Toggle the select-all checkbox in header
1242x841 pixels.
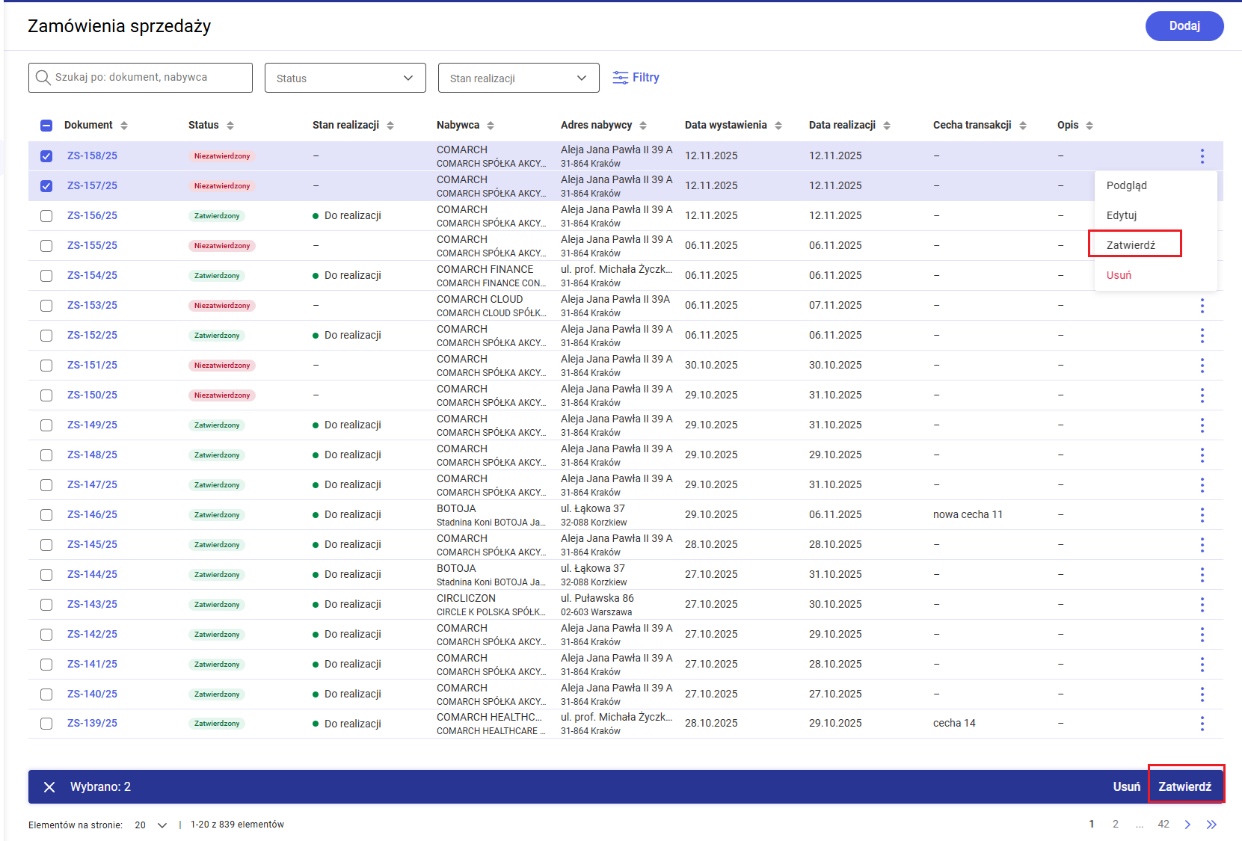point(46,126)
